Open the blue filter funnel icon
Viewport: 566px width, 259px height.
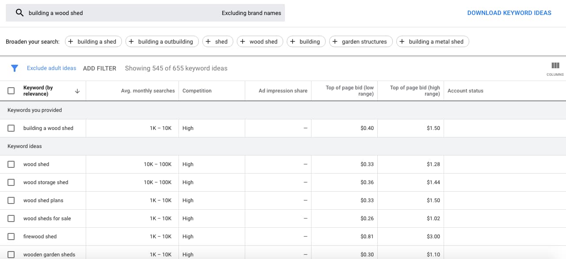pos(15,68)
